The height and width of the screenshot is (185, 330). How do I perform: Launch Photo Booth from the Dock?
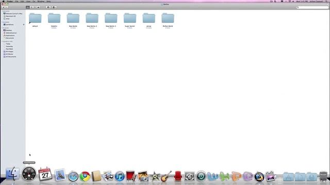(x=130, y=176)
